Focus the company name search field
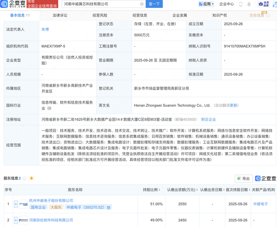 click(x=101, y=4)
